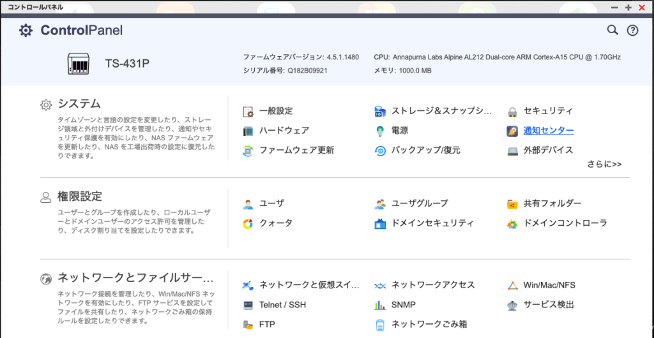The width and height of the screenshot is (654, 338).
Task: Open ドメインセキュリティ link
Action: pos(432,223)
